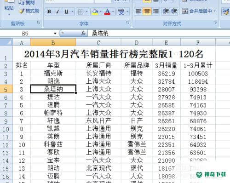The height and width of the screenshot is (183, 230).
Task: Click align text left icon
Action: click(x=138, y=11)
